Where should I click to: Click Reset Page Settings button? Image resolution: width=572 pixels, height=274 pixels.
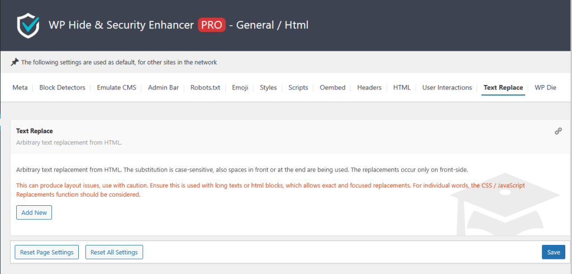(x=47, y=252)
